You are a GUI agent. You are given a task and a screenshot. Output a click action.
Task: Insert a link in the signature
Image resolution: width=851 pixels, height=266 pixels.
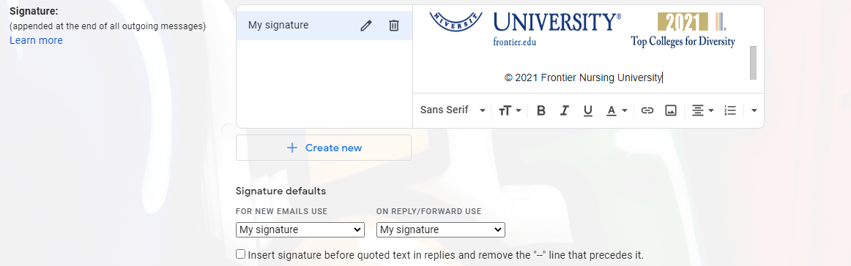647,110
